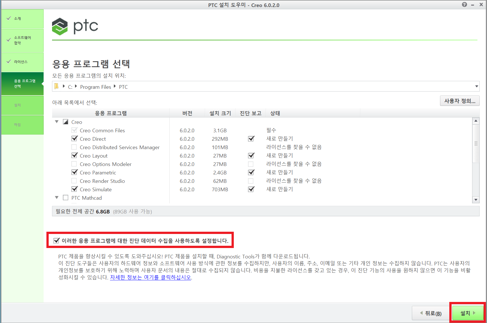The image size is (487, 323).
Task: Click the folder icon in install path
Action: click(x=56, y=86)
